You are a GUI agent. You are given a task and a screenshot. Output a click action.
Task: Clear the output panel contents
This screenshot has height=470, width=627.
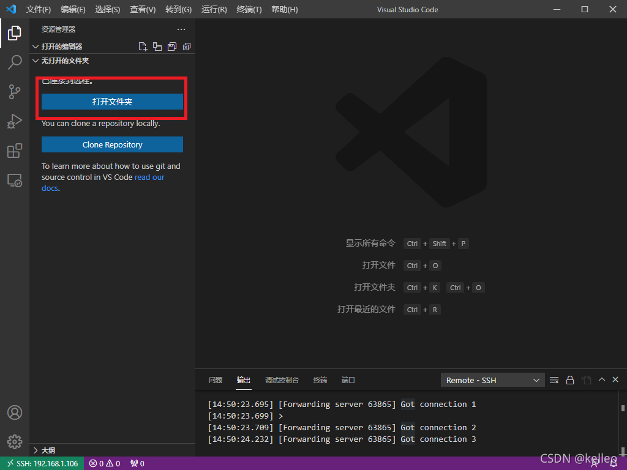pos(554,380)
